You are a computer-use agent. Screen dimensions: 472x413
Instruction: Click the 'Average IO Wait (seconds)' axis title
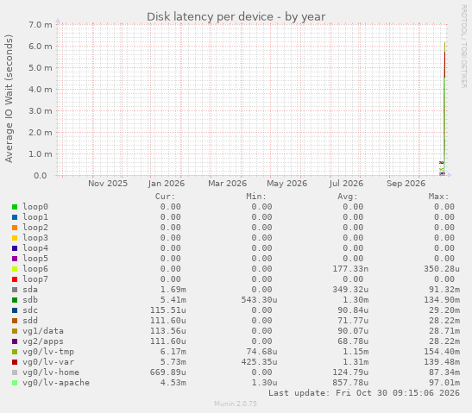click(9, 98)
